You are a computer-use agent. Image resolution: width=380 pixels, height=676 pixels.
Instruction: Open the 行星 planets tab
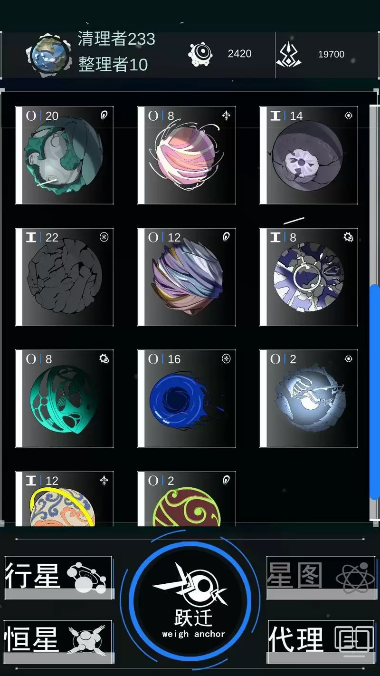58,578
